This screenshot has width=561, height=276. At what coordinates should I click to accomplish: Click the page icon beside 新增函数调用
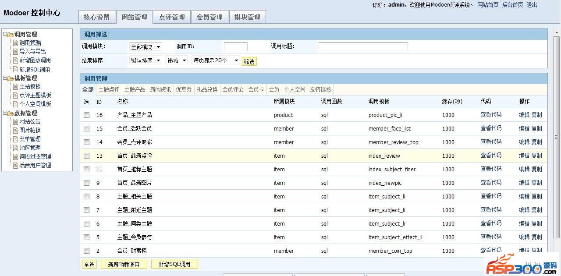click(x=16, y=60)
